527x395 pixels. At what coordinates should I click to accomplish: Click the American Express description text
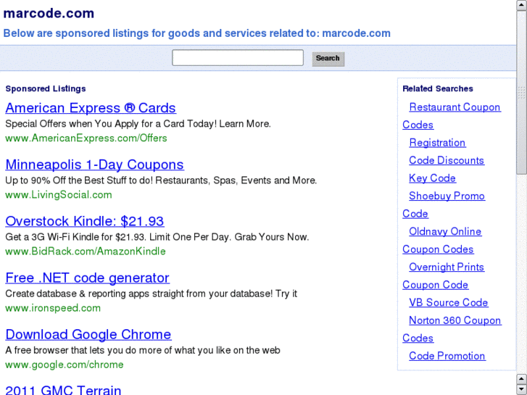click(x=138, y=124)
